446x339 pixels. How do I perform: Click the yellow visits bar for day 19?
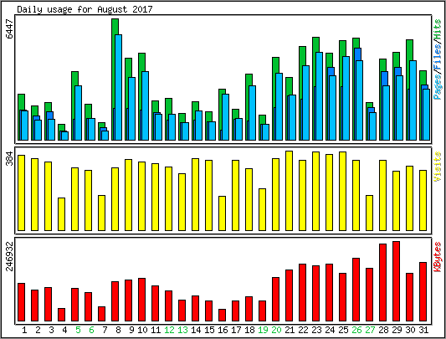(x=262, y=209)
